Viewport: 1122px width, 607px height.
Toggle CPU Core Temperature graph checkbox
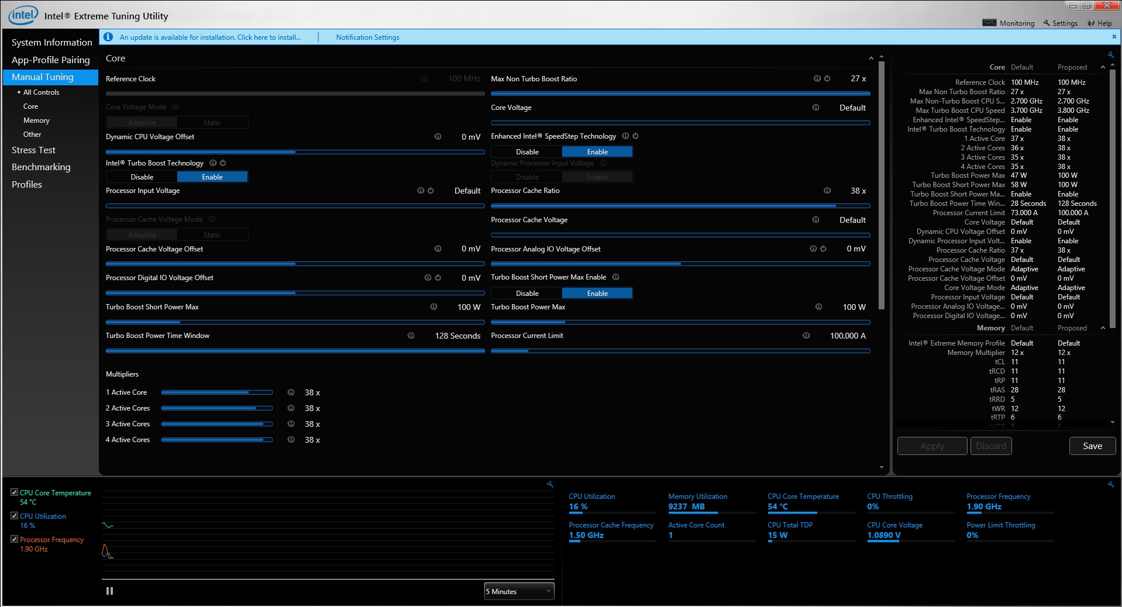click(14, 492)
